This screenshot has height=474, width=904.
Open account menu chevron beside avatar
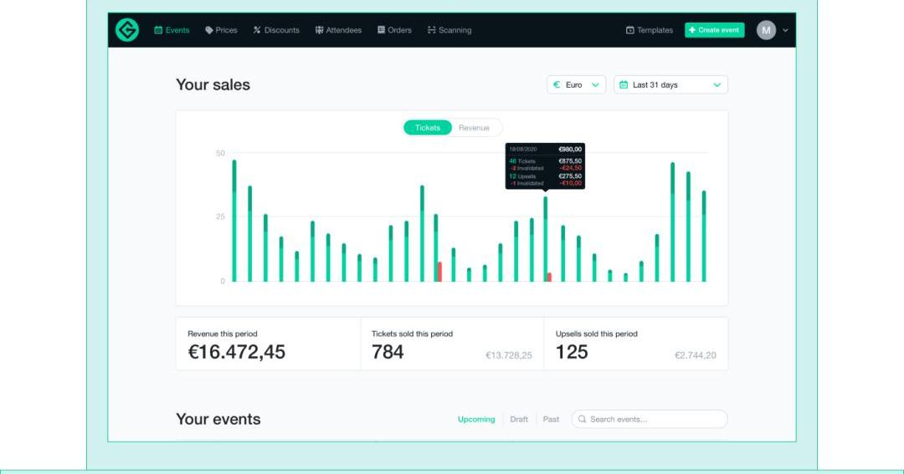pos(785,30)
